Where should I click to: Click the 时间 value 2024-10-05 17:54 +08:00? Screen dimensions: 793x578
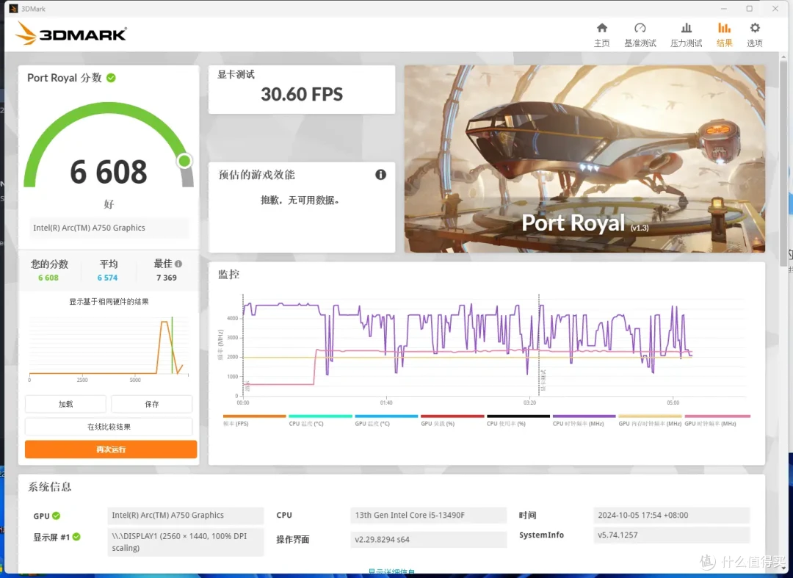[x=671, y=516]
